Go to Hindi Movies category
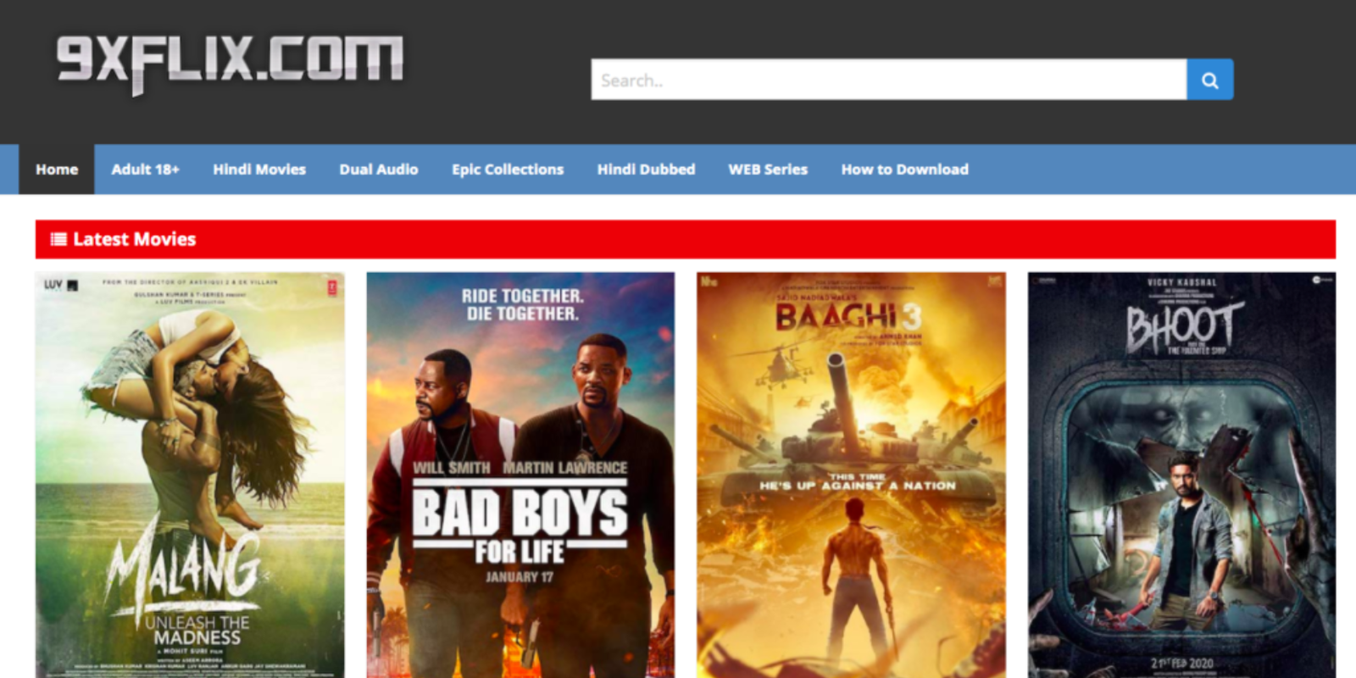Screen dimensions: 1356x678 click(259, 169)
